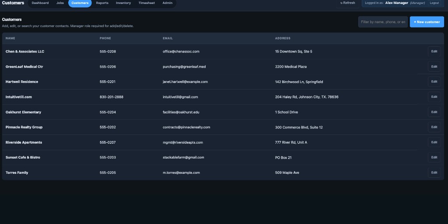Switch to the Admin tab

[168, 3]
